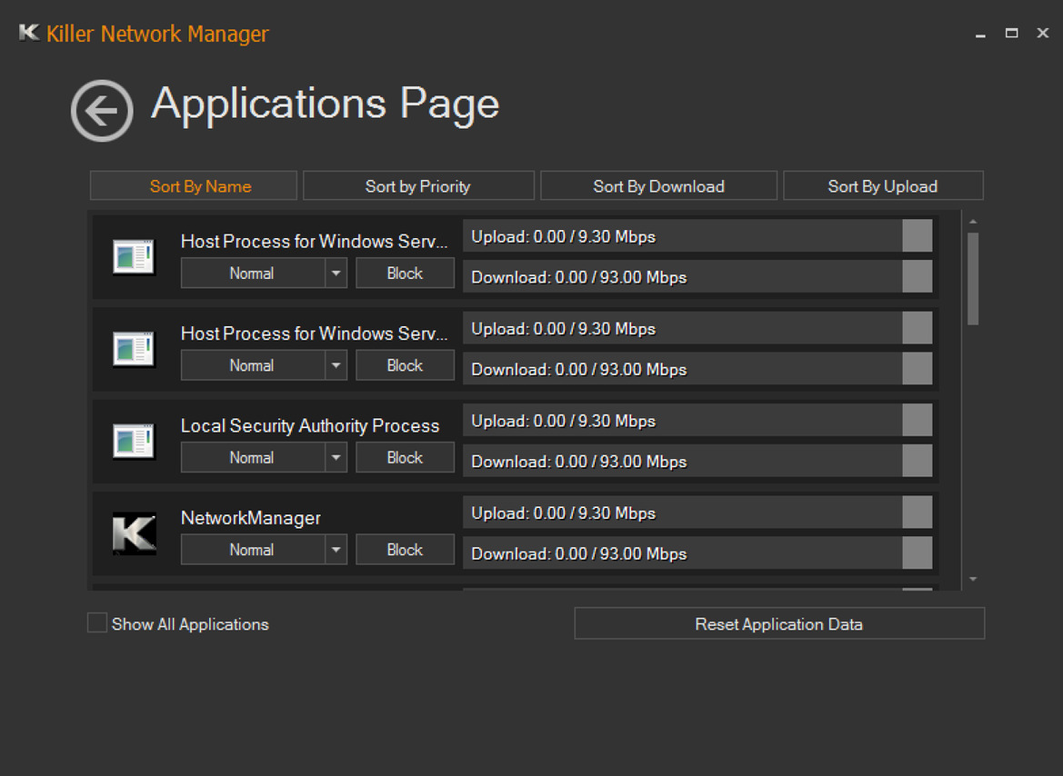Image resolution: width=1063 pixels, height=776 pixels.
Task: Maximize the Killer Network Manager window
Action: tap(1011, 33)
